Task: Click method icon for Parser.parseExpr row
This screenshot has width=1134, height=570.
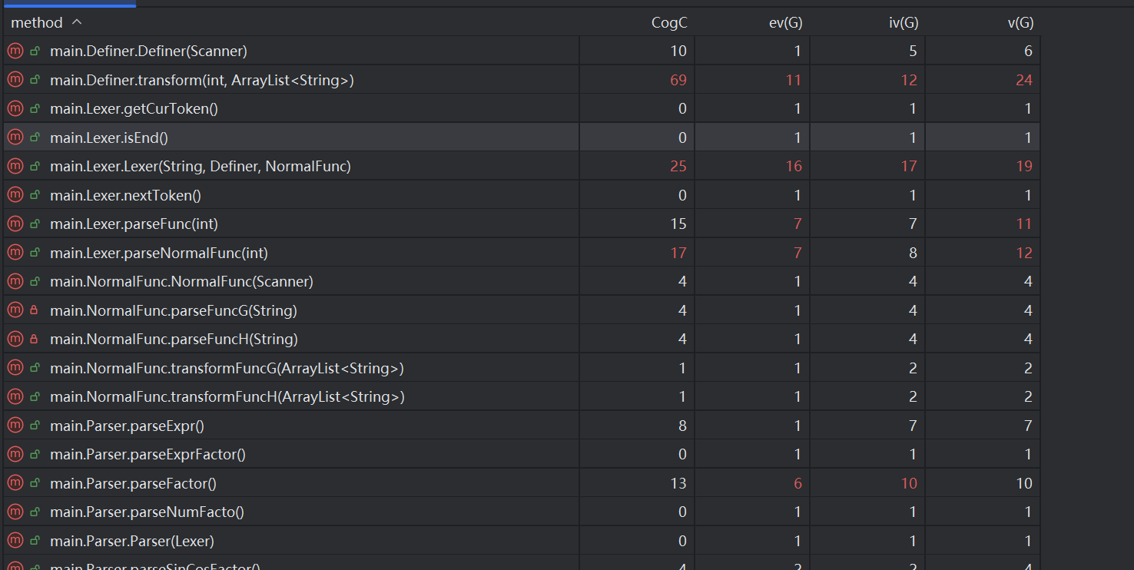Action: pyautogui.click(x=15, y=426)
